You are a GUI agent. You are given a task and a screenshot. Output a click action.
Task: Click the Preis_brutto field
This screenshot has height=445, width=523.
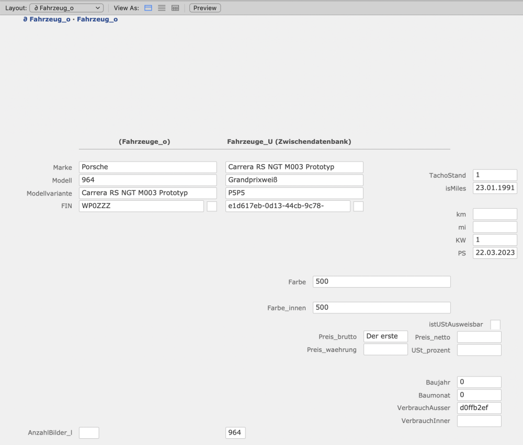[x=385, y=337]
